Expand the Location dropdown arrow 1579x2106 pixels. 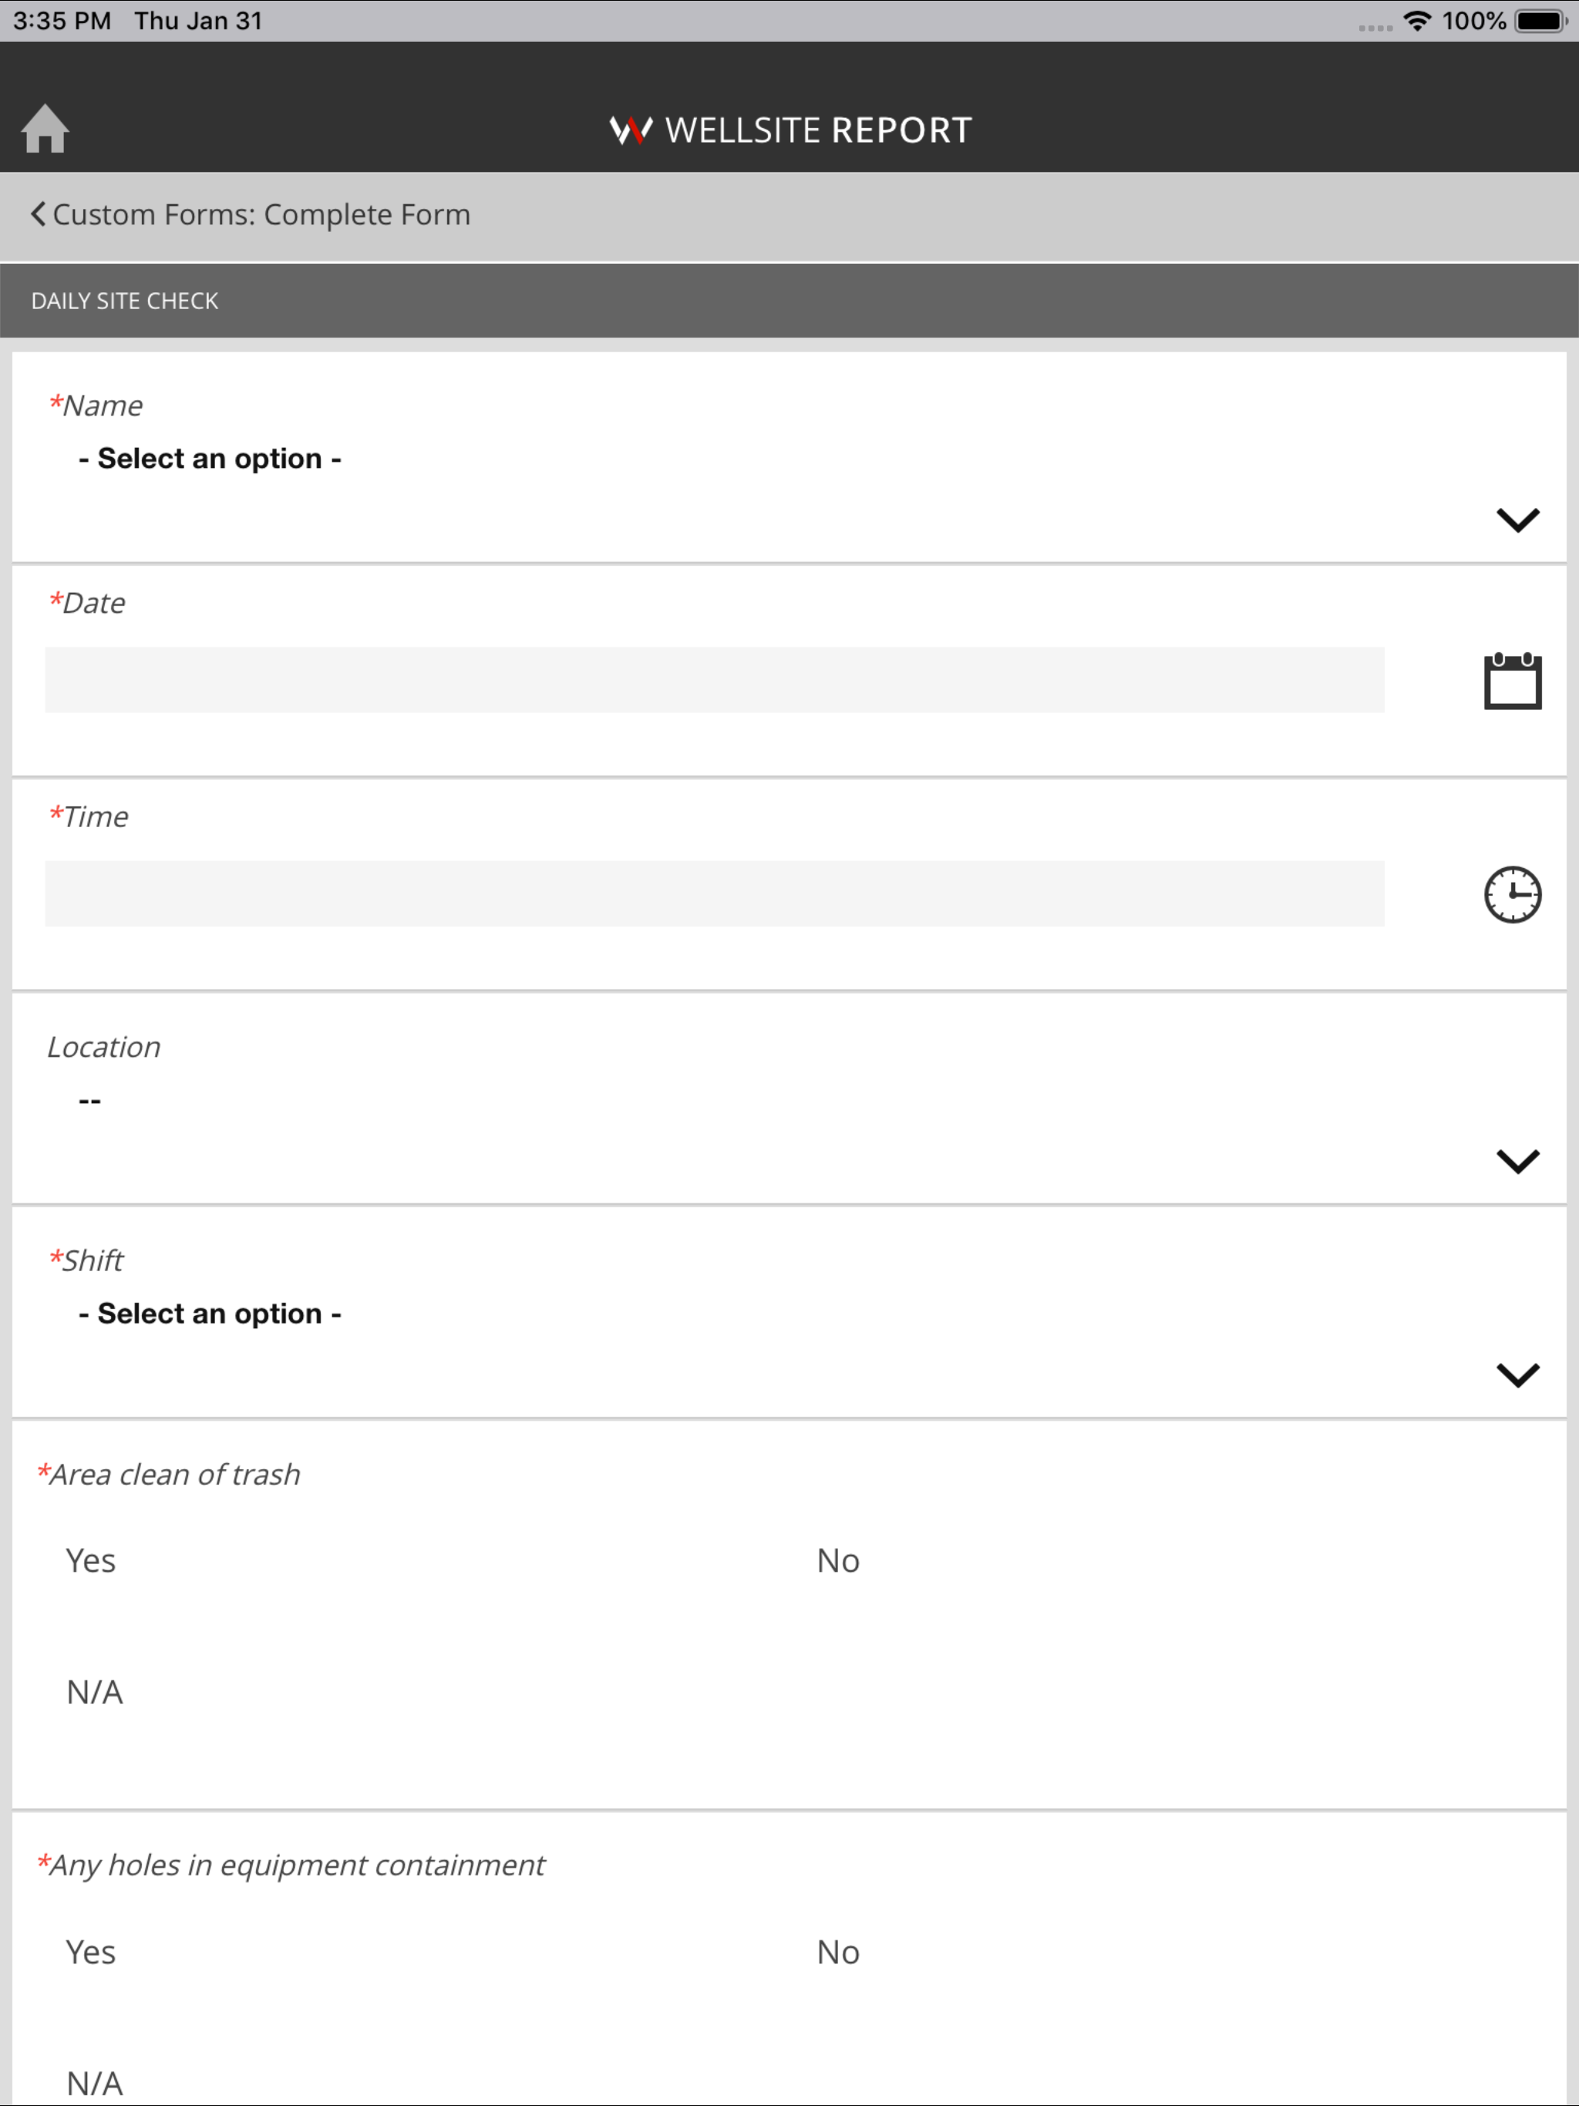(x=1517, y=1162)
